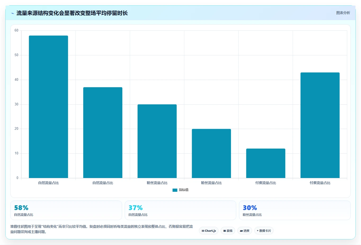Click the bar with value 37
361x245 pixels.
103,132
